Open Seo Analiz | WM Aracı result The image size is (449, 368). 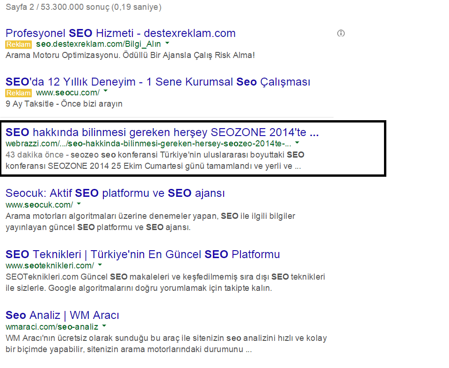coord(62,315)
